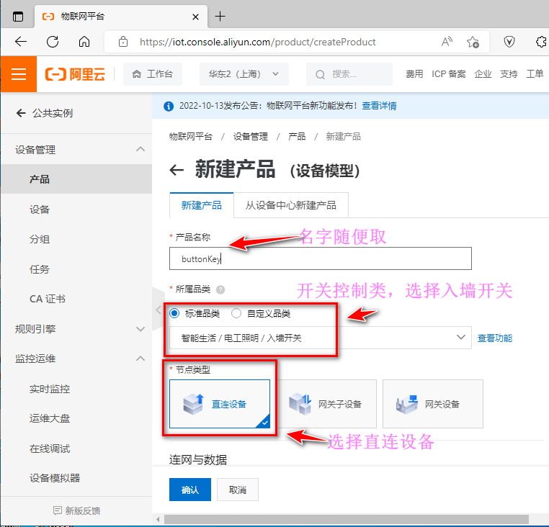Open the orange hamburger menu

click(19, 74)
